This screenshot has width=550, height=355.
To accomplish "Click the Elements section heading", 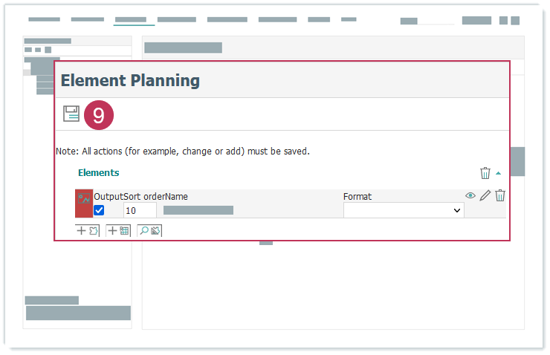I will (99, 173).
